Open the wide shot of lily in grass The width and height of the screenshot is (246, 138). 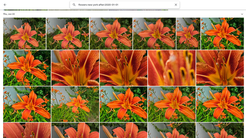pos(75,104)
